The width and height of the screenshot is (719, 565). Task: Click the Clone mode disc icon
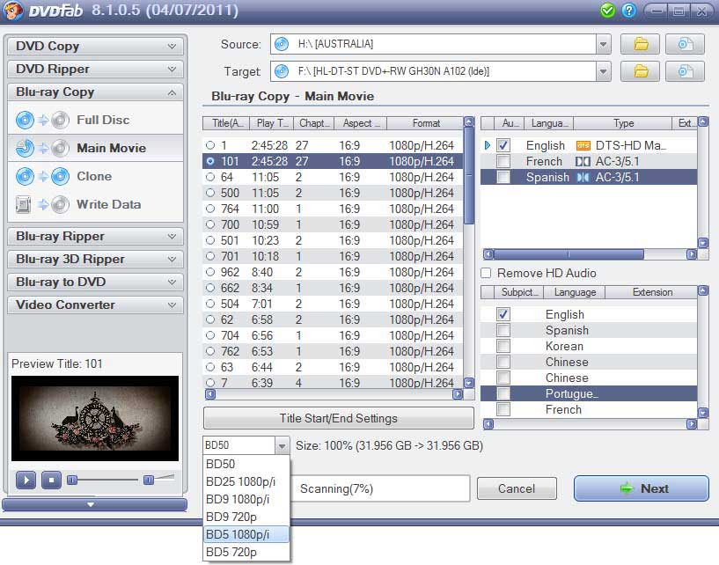25,177
